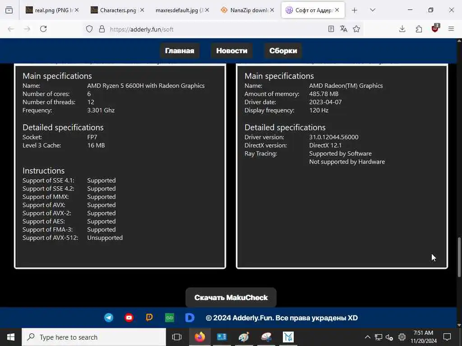List all tabs dropdown arrow
462x346 pixels.
point(373,10)
